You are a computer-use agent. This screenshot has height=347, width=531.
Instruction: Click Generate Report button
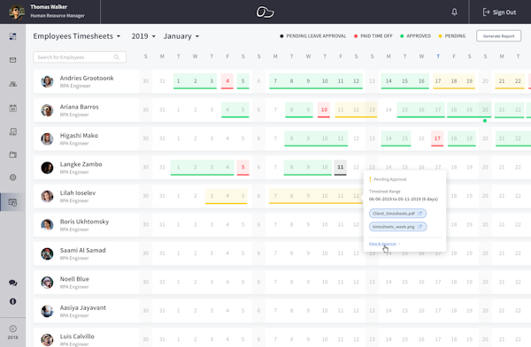(498, 36)
